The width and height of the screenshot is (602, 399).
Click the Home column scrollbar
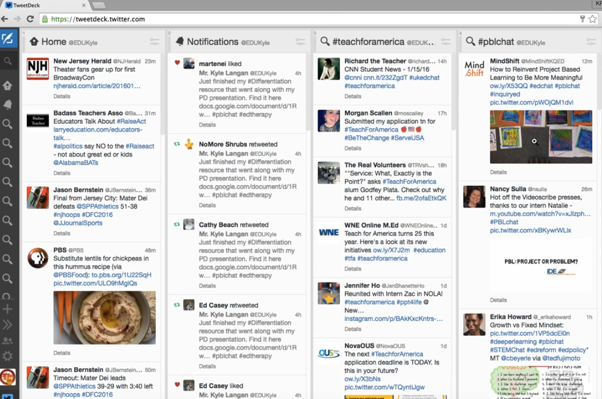point(163,94)
